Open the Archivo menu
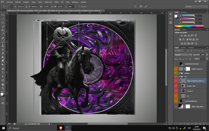 click(10, 2)
